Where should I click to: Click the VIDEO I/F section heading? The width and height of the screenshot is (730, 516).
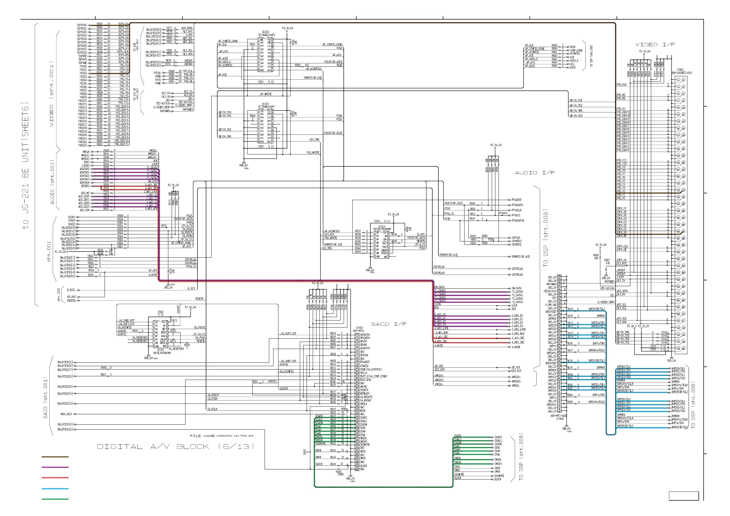(x=655, y=45)
